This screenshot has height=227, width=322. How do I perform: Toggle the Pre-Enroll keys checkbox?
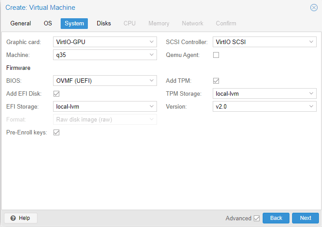click(x=56, y=132)
